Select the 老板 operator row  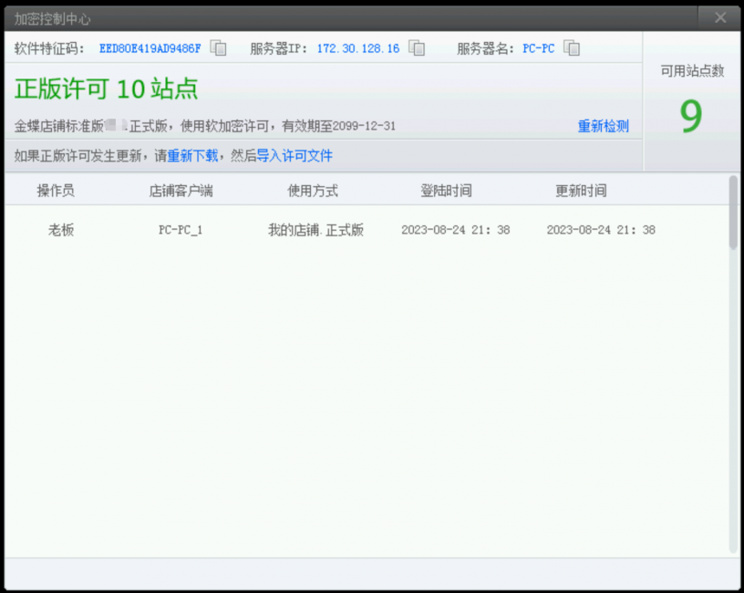tap(61, 230)
